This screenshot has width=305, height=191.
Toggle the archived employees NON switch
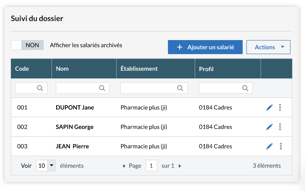tap(27, 45)
